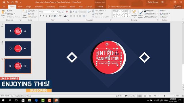Image resolution: width=184 pixels, height=103 pixels.
Task: Toggle Underline formatting
Action: (x=46, y=16)
